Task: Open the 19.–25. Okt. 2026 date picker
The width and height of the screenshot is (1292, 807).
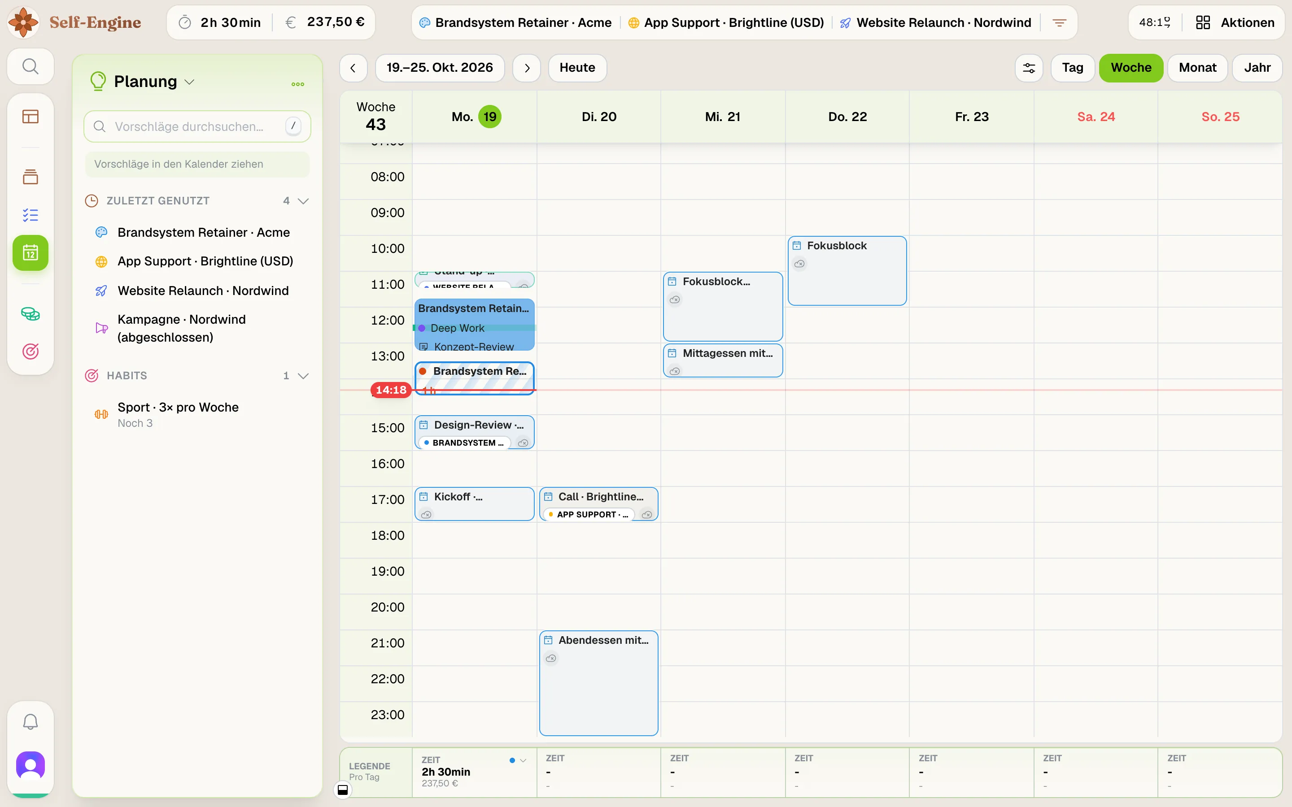Action: click(x=439, y=68)
